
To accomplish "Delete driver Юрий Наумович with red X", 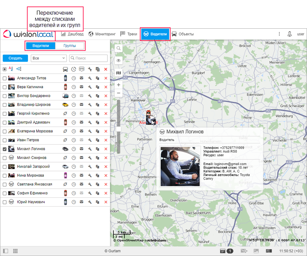I will click(105, 202).
